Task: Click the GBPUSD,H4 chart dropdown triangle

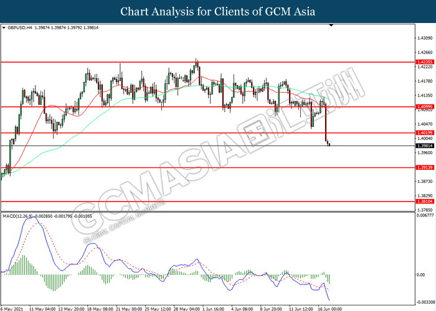Action: (4, 28)
